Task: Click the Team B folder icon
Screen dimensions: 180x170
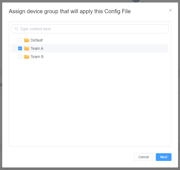Action: 27,57
